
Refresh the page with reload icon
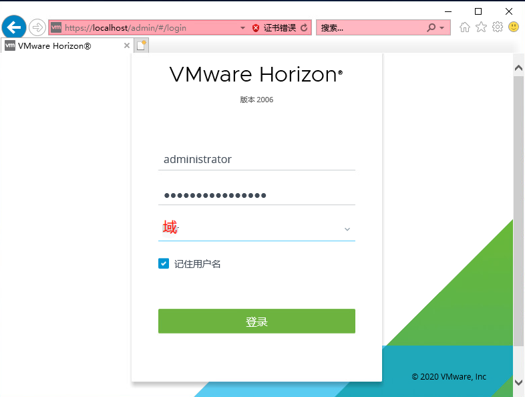[x=304, y=28]
